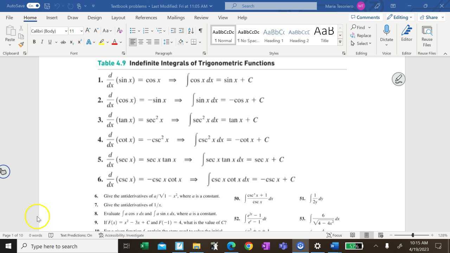This screenshot has width=450, height=253.
Task: Toggle Text Predictions in status bar
Action: pos(76,235)
